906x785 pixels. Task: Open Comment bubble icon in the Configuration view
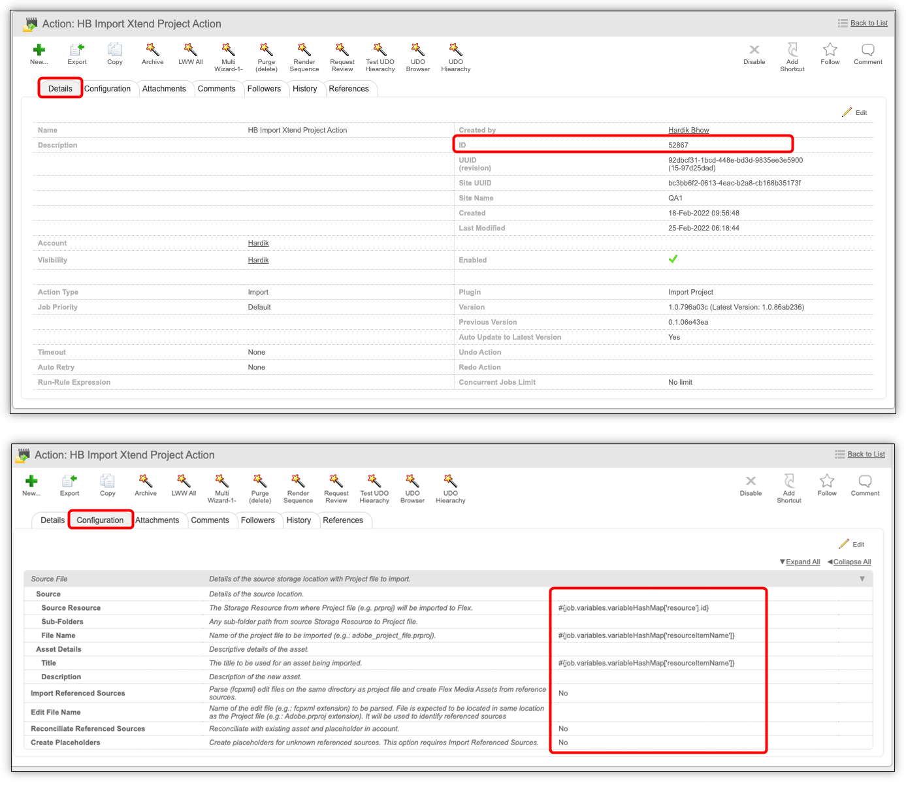click(x=865, y=482)
